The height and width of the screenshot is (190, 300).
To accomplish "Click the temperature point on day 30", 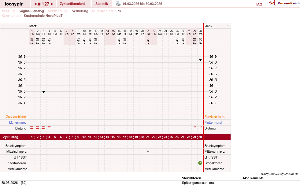I will 200,60.
